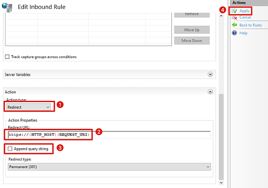Click the Move Up button

coord(192,30)
